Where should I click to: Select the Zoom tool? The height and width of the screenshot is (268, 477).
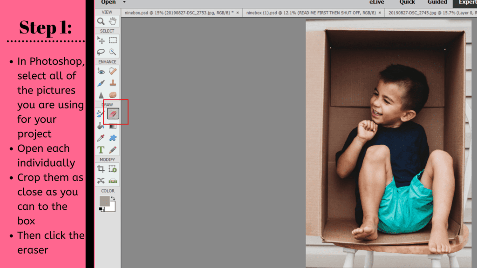point(100,21)
